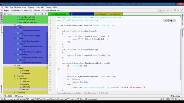This screenshot has height=103, width=184.
Task: Collapse the category folder under models
Action: click(x=15, y=44)
